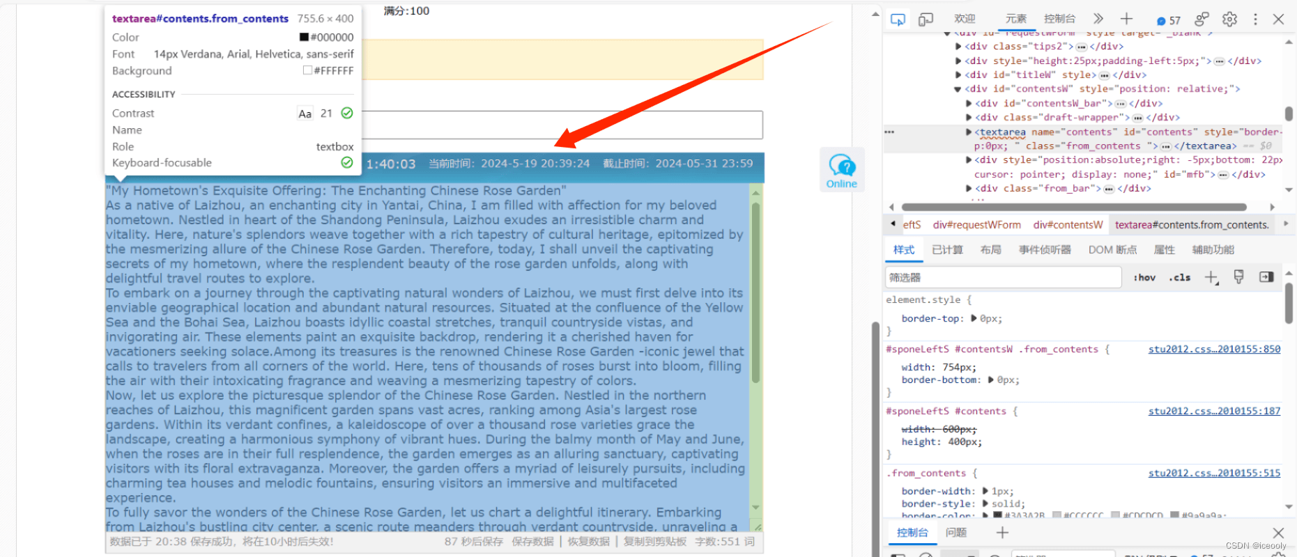
Task: Toggle the :hov element state panel
Action: point(1144,278)
